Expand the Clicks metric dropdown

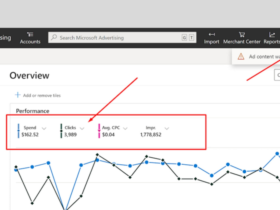pyautogui.click(x=82, y=128)
